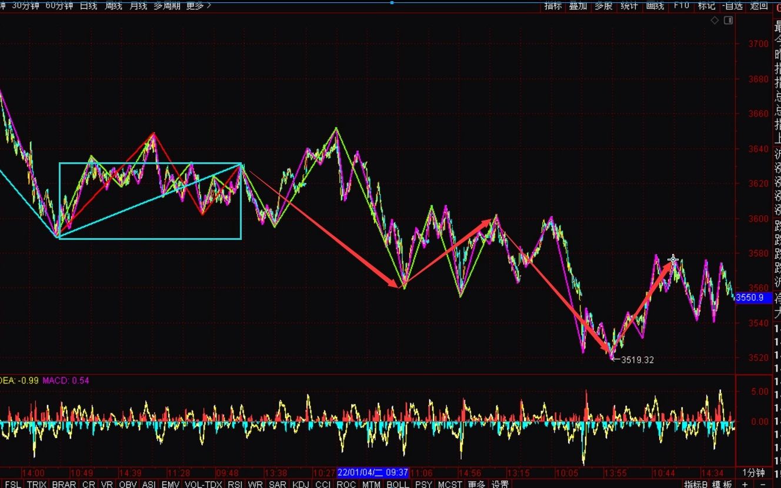
Task: Select OBV indicator tab
Action: (128, 484)
